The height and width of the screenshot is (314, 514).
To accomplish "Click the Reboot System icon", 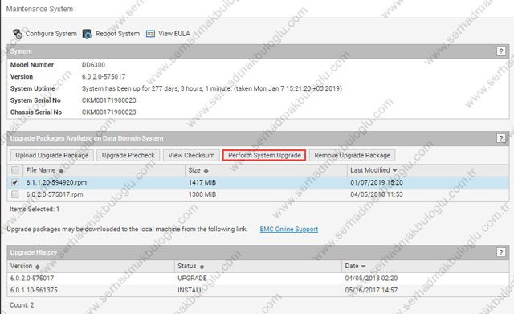I will tap(87, 34).
